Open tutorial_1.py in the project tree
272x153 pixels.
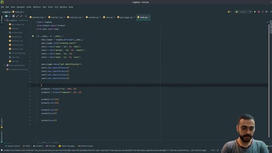[x=16, y=41]
